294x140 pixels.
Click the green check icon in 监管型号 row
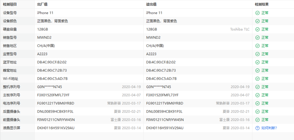coord(257,54)
